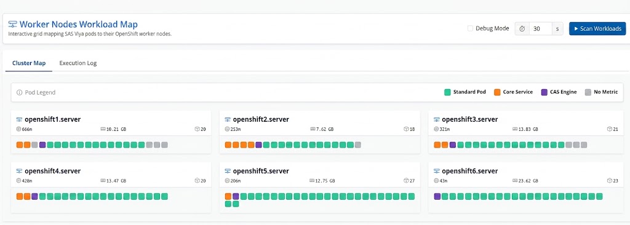Click the CPU icon next to 206m

pyautogui.click(x=227, y=181)
